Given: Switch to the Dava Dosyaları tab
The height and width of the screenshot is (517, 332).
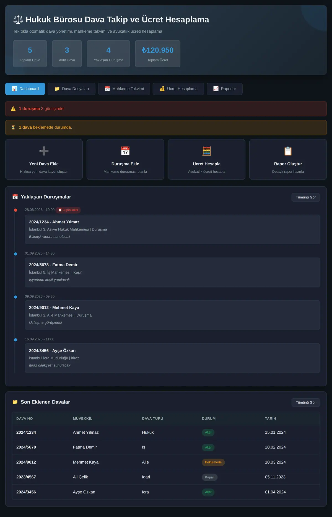Looking at the screenshot, I should coord(71,89).
